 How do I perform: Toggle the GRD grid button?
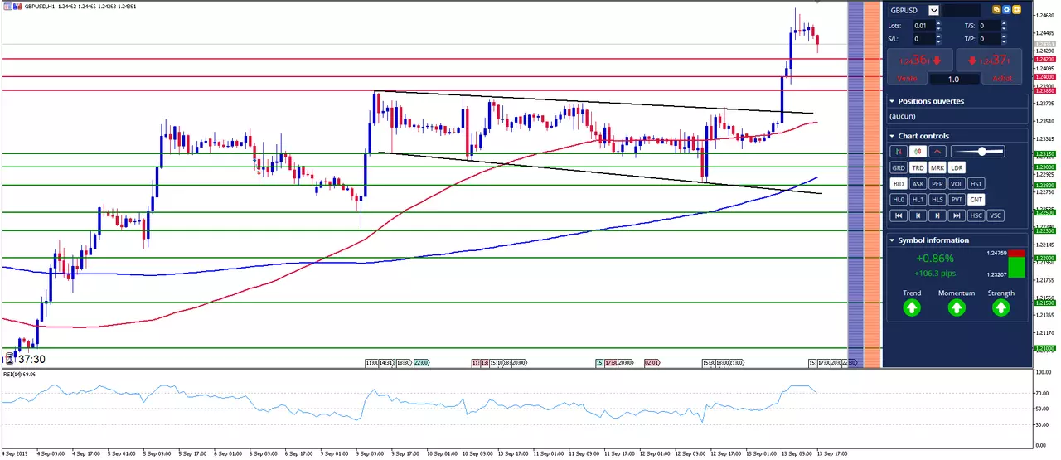tap(899, 167)
